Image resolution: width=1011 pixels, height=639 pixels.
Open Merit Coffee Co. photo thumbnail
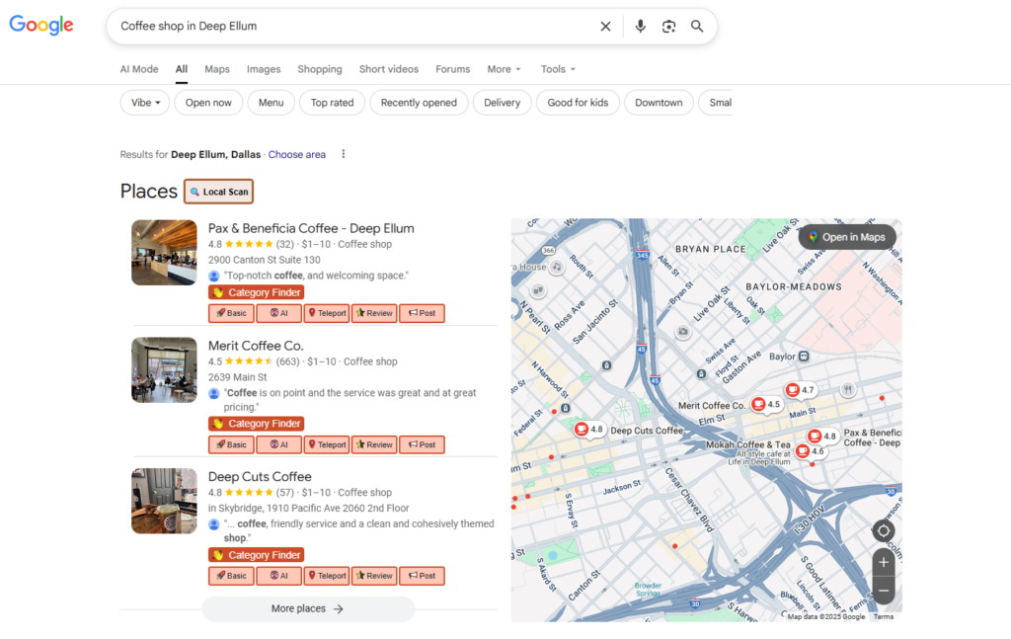click(x=164, y=370)
